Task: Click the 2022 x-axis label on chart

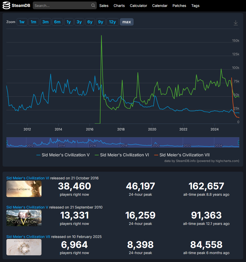Action: 183,129
